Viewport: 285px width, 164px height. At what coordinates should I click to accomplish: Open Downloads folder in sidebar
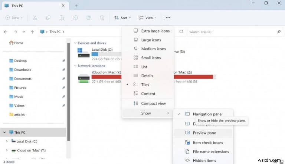pos(20,70)
